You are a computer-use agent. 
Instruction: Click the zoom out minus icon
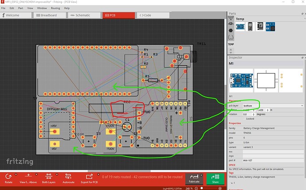(x=196, y=188)
